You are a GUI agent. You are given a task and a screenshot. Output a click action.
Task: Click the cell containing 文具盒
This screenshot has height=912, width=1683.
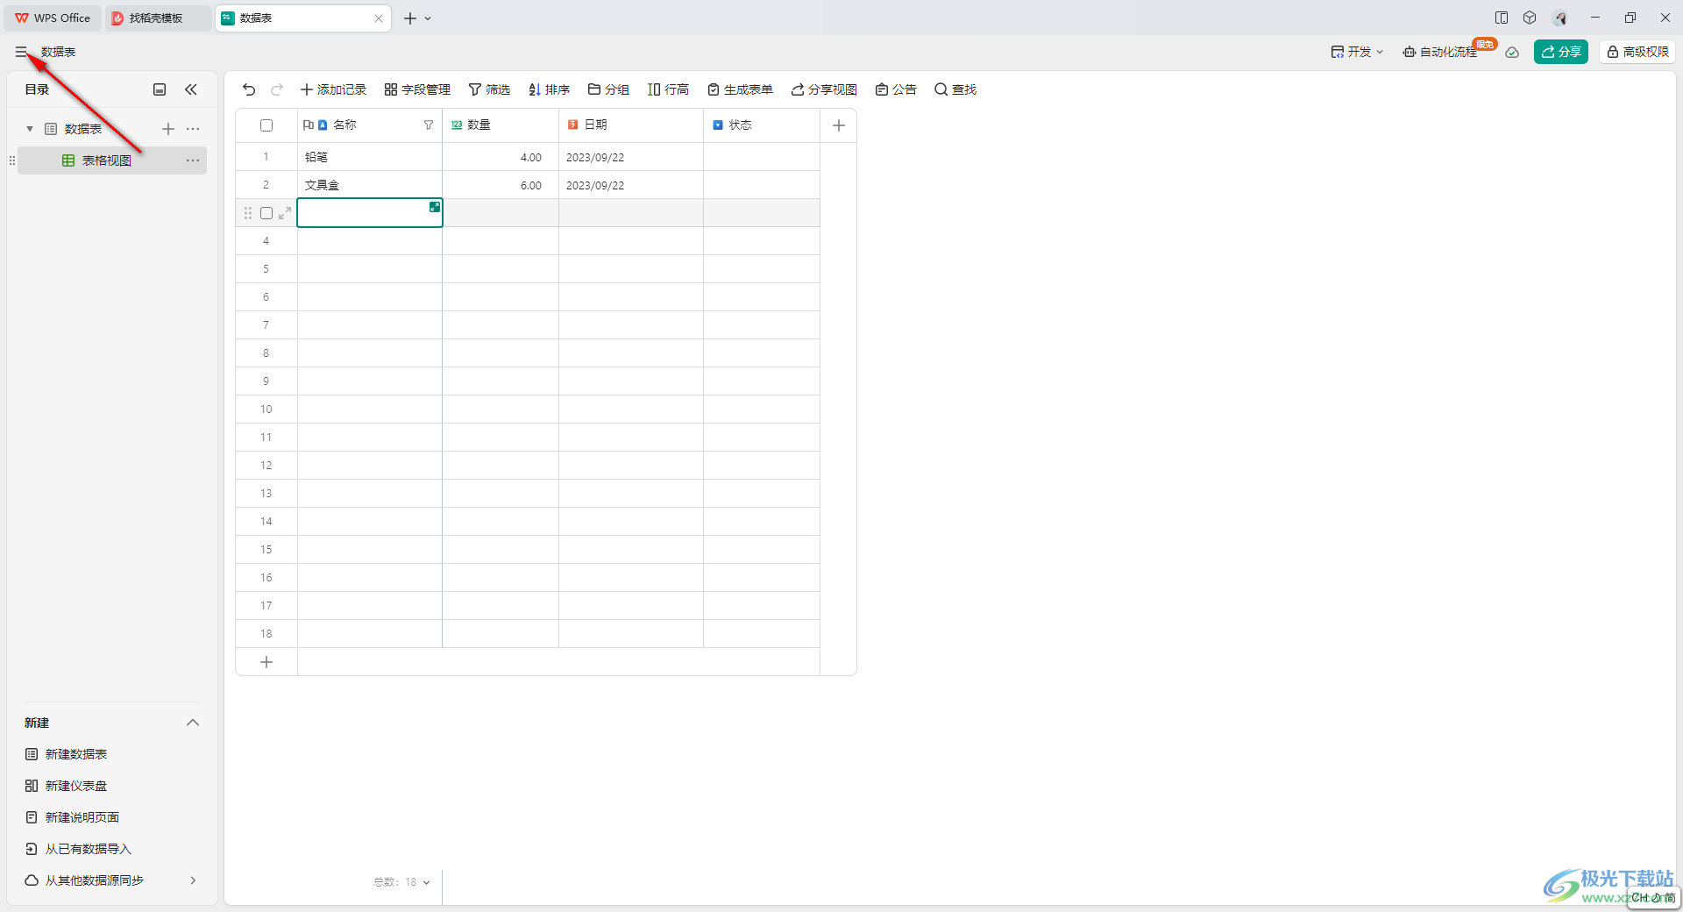[370, 185]
